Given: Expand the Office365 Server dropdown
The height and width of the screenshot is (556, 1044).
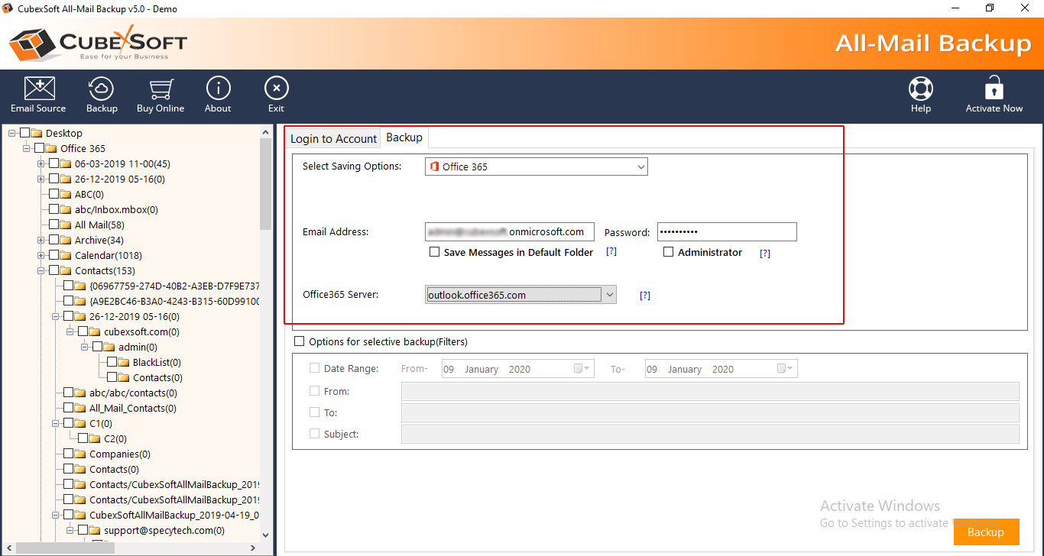Looking at the screenshot, I should (608, 295).
